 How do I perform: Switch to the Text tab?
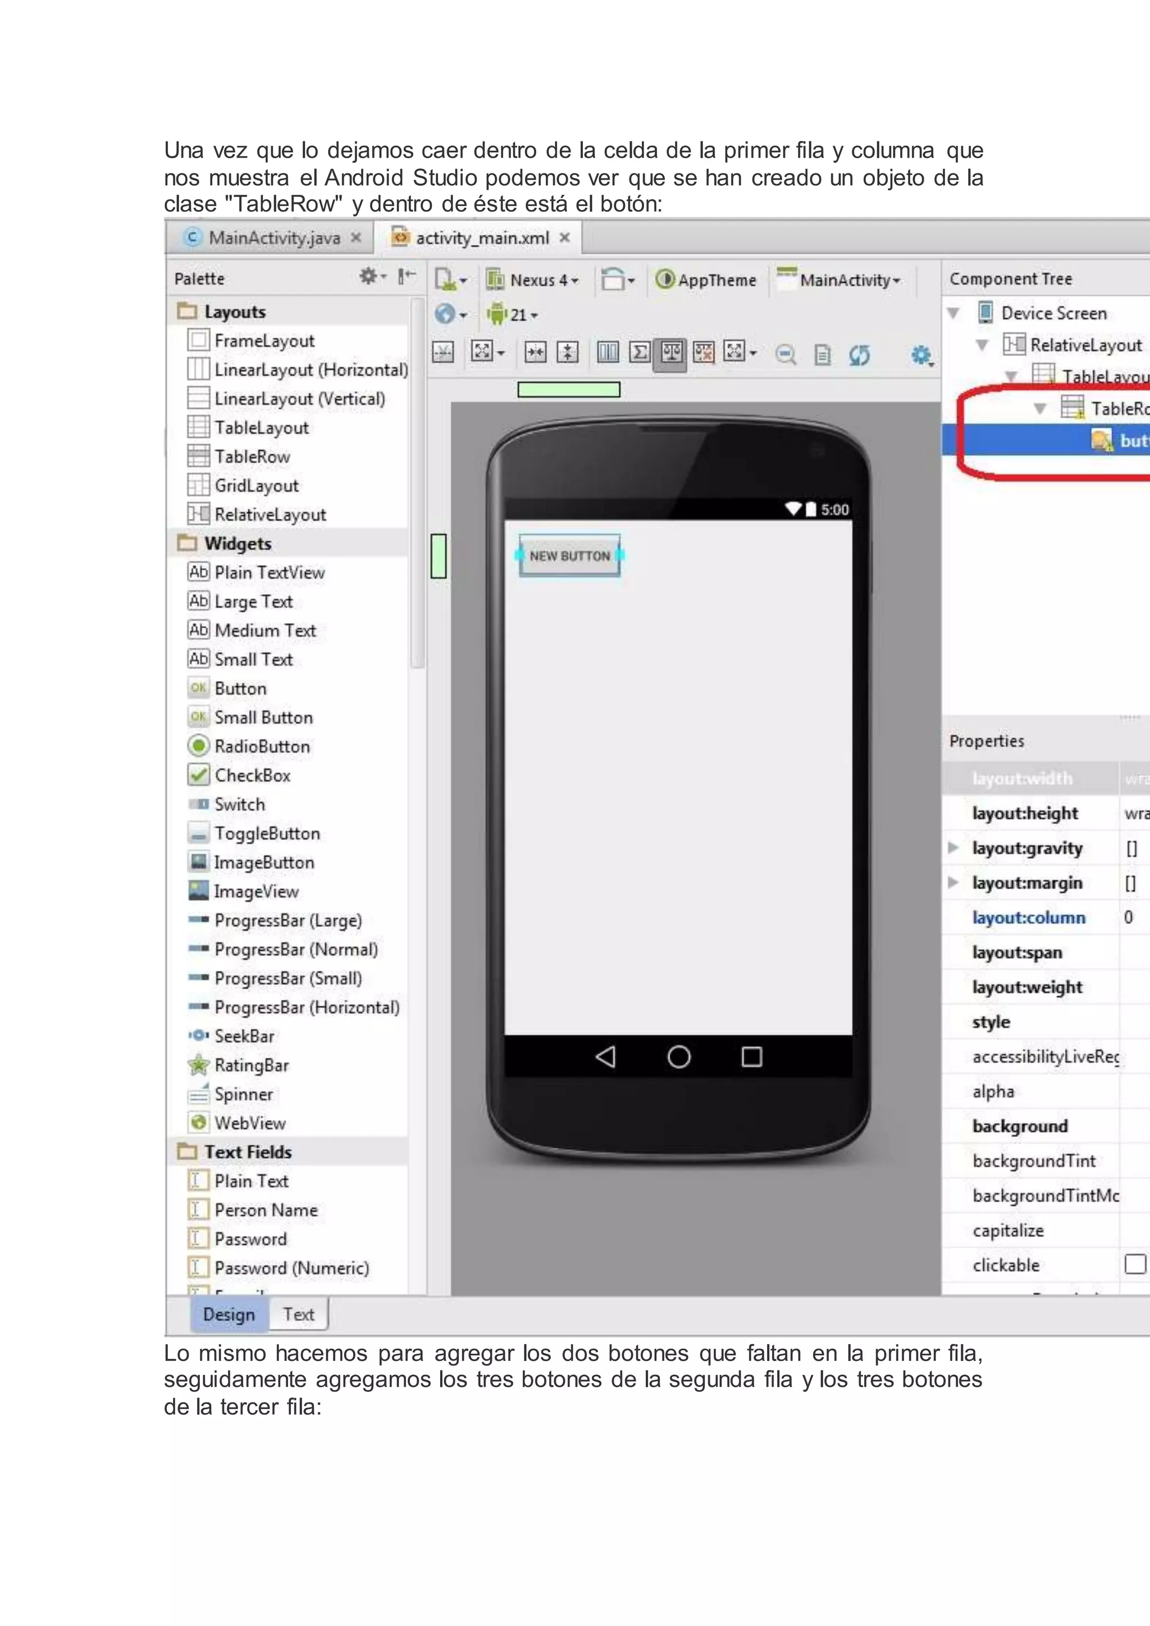298,1314
